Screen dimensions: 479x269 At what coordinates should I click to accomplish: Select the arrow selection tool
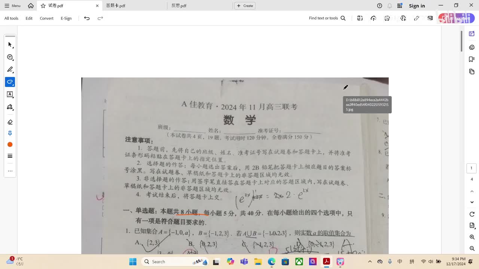10,45
